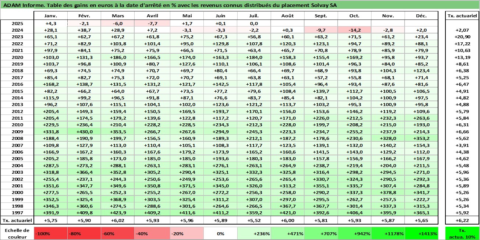Select the +942% color scale swatch

tap(355, 233)
